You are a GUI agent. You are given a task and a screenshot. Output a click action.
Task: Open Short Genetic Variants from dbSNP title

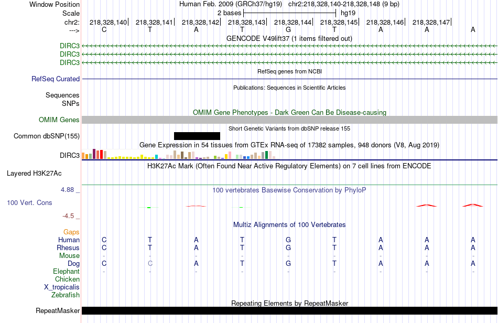pyautogui.click(x=289, y=128)
